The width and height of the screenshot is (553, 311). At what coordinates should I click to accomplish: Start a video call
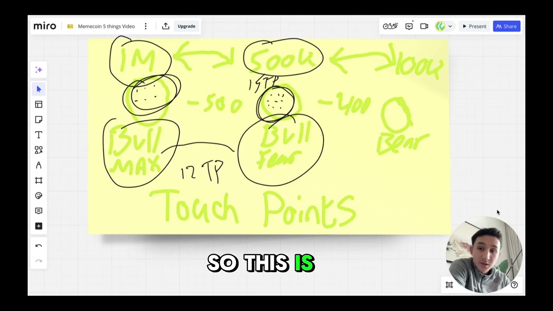click(x=424, y=26)
